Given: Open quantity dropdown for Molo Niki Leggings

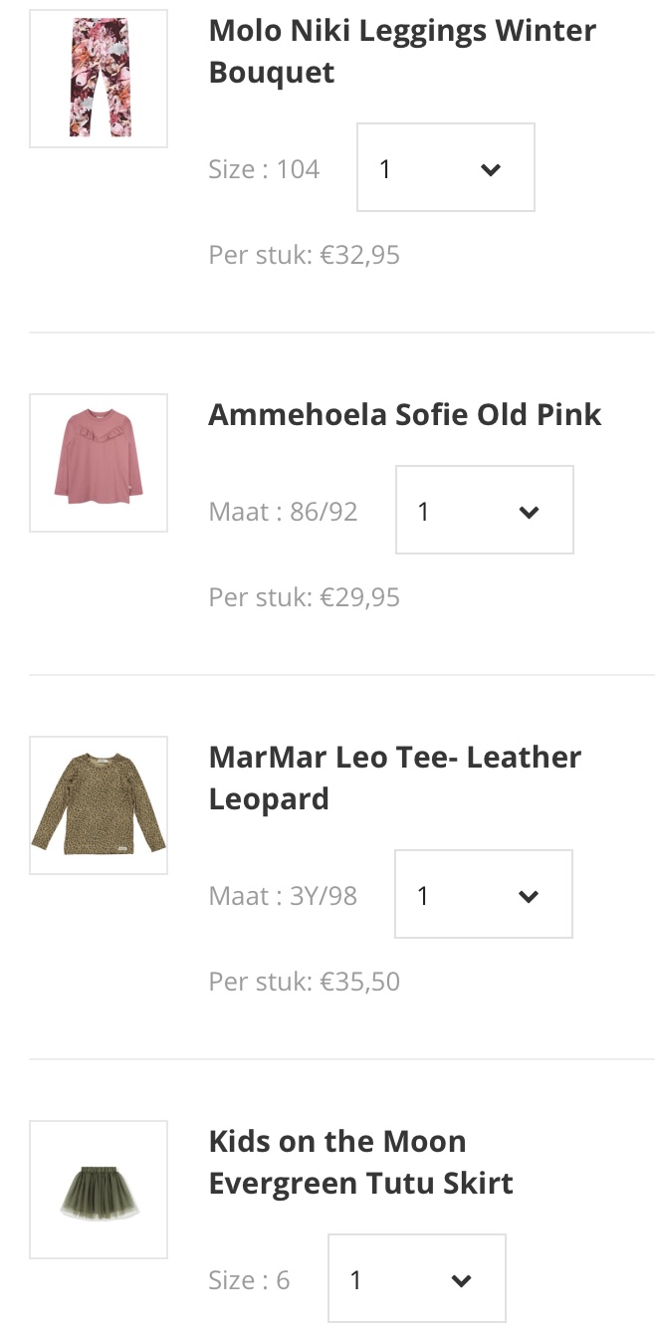Looking at the screenshot, I should click(x=445, y=167).
